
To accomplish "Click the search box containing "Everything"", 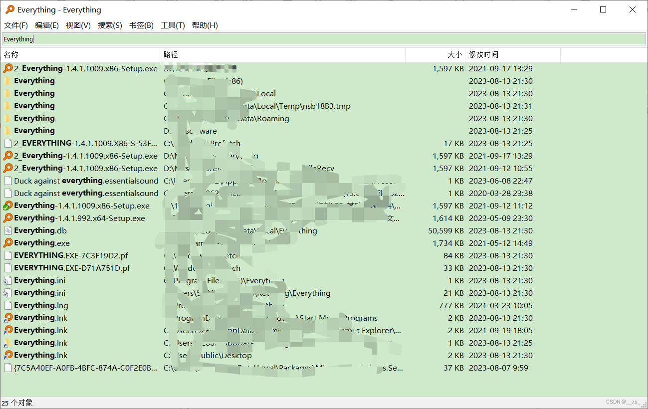I will point(324,39).
